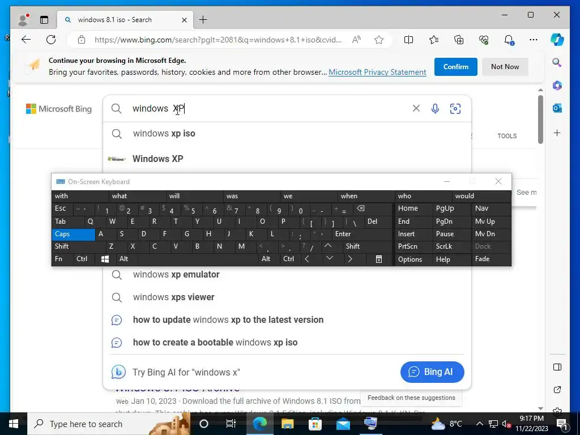This screenshot has height=435, width=580.
Task: Toggle ScrLk key on On-Screen Keyboard
Action: pos(451,246)
